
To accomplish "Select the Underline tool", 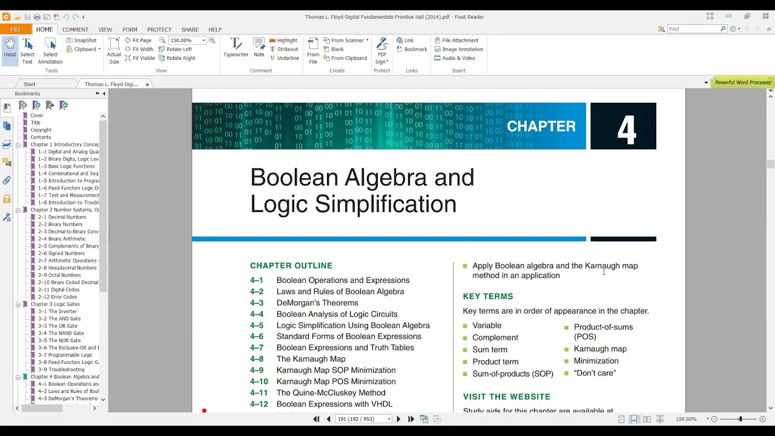I will click(x=284, y=58).
